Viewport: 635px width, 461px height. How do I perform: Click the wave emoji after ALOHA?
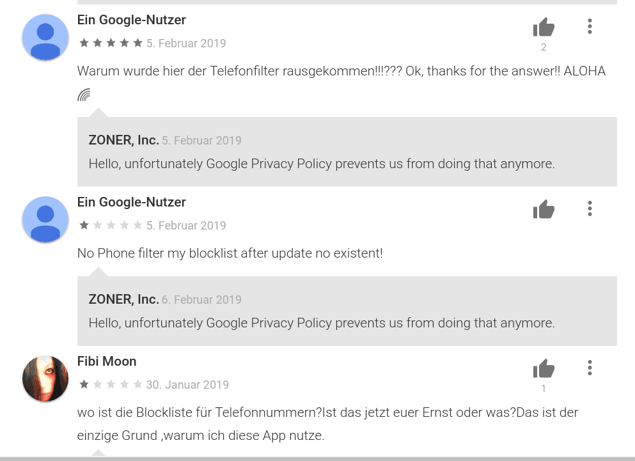coord(84,95)
